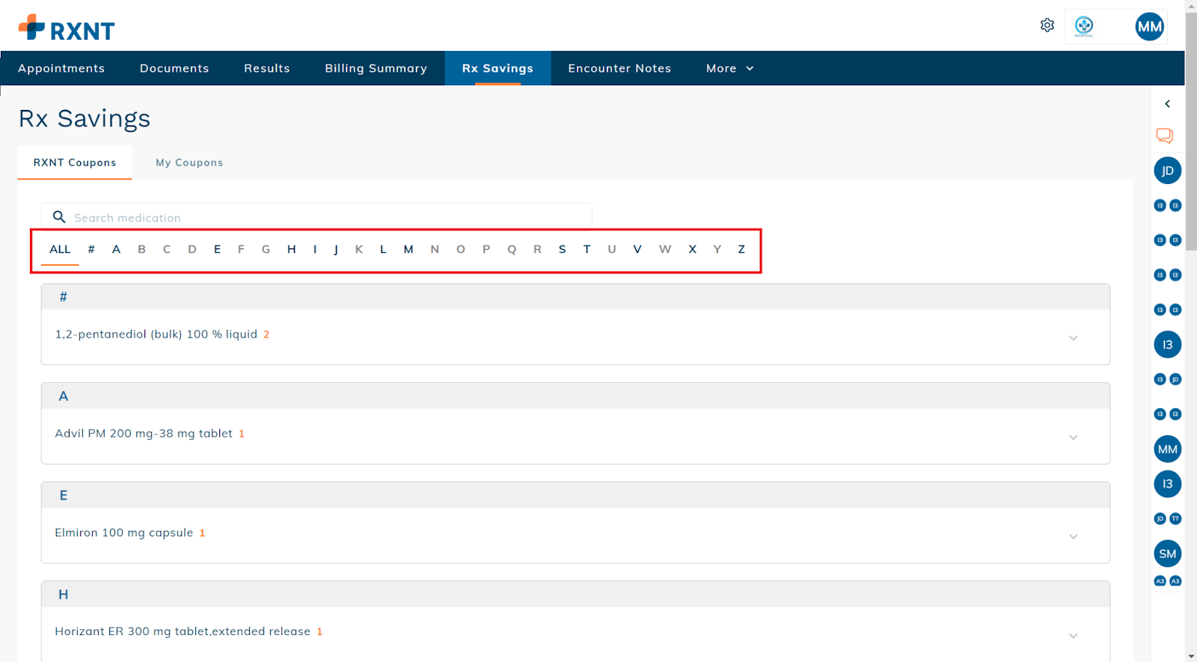Click the Elmiron 100 mg capsule entry

[x=124, y=533]
